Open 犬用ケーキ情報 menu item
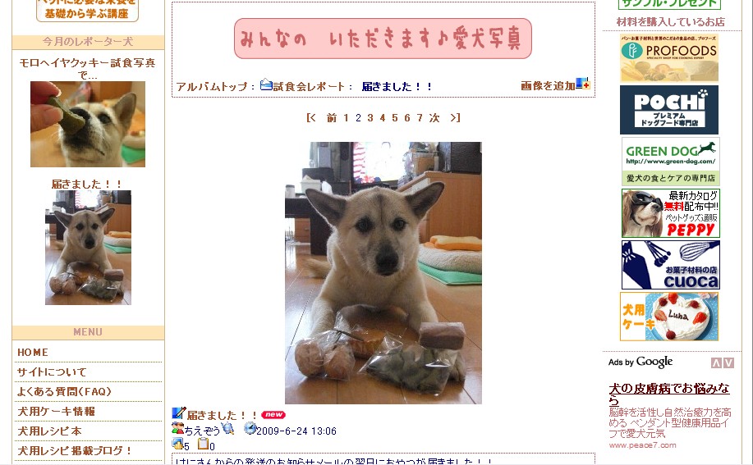 point(56,412)
